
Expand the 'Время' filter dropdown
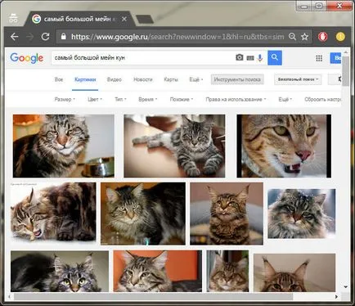click(148, 100)
